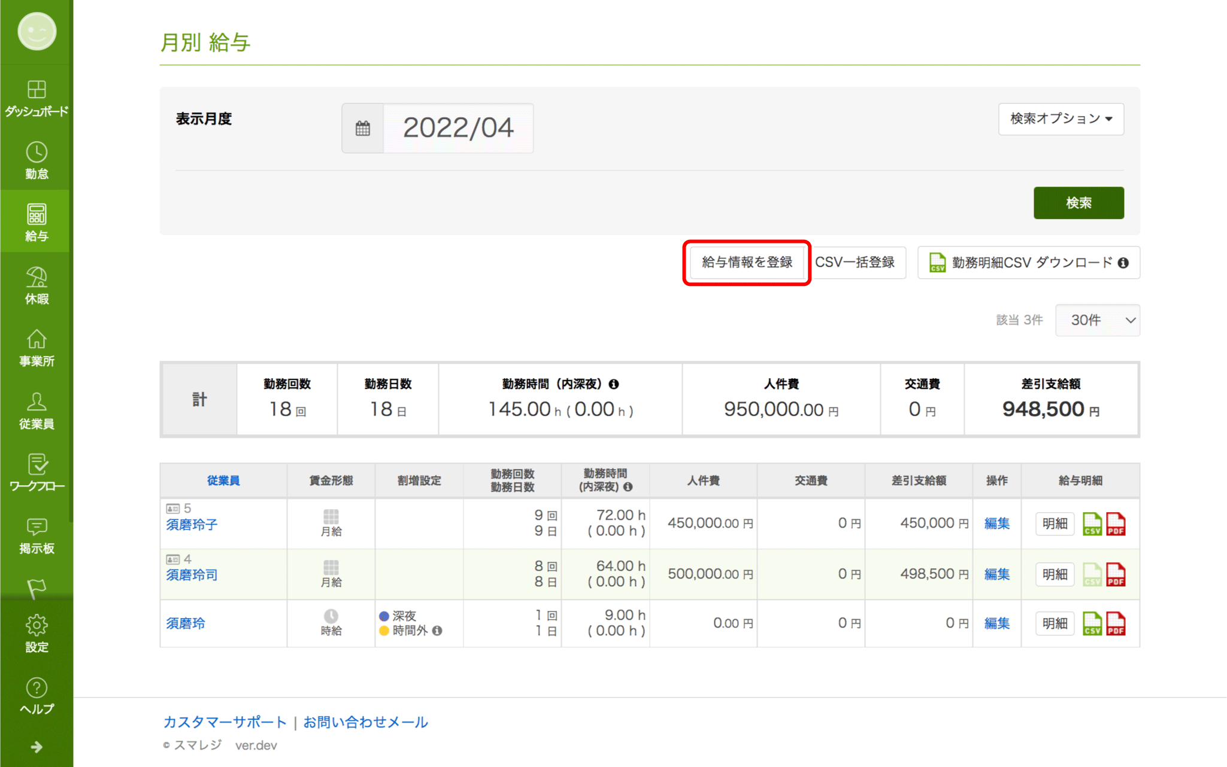Viewport: 1227px width, 767px height.
Task: Open お問い合わせメール link
Action: (365, 722)
